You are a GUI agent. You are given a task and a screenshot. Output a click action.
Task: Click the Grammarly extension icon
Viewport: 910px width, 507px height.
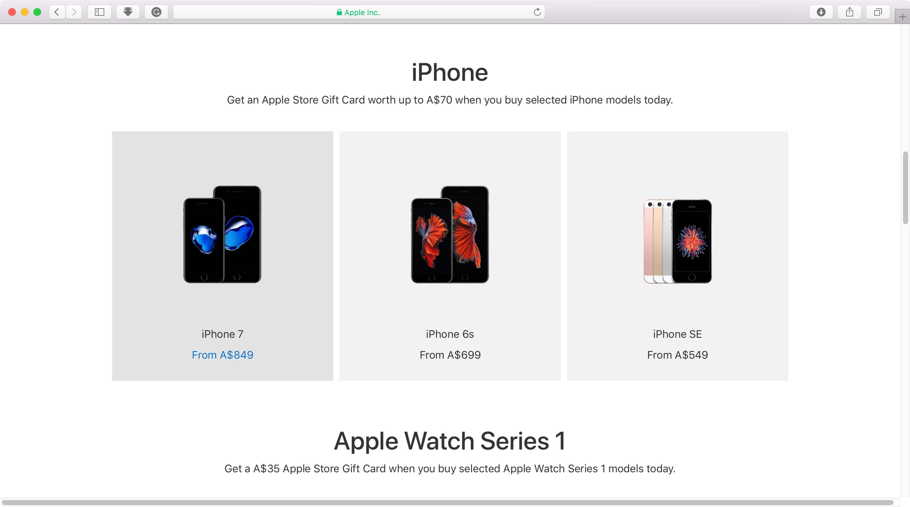pos(156,12)
